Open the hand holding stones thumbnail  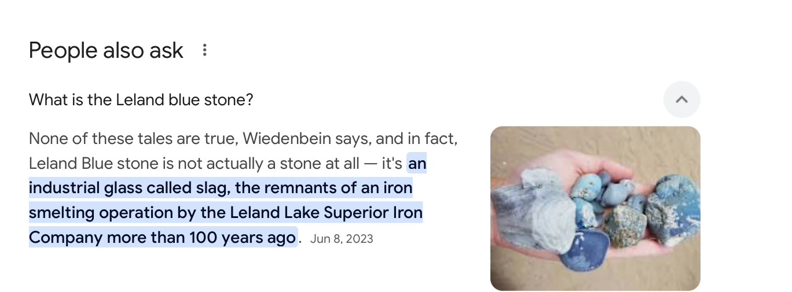pos(595,208)
